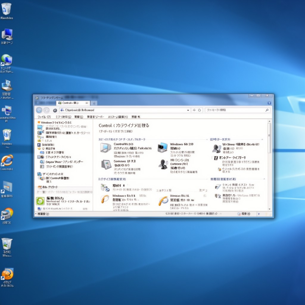This screenshot has height=305, width=305.
Task: Click the magnifier icon in the search box
Action: point(267,110)
